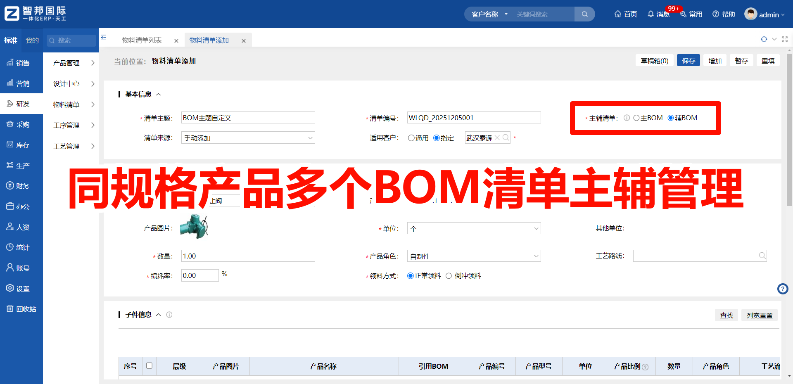Click the 保存 button

pyautogui.click(x=688, y=60)
